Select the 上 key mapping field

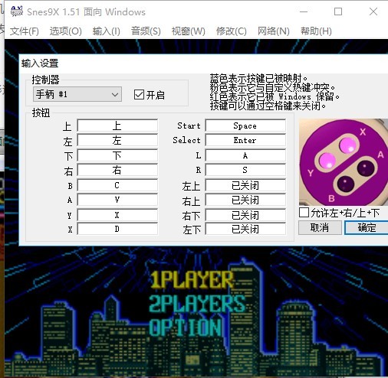(117, 125)
